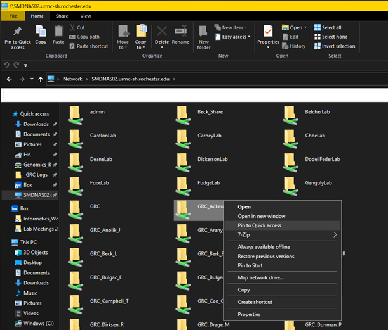Choose Restore previous versions
This screenshot has width=388, height=330.
(282, 256)
